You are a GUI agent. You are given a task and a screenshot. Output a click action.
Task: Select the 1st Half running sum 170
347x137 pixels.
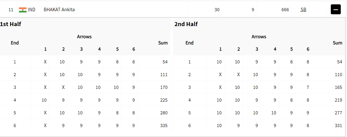[x=164, y=87]
